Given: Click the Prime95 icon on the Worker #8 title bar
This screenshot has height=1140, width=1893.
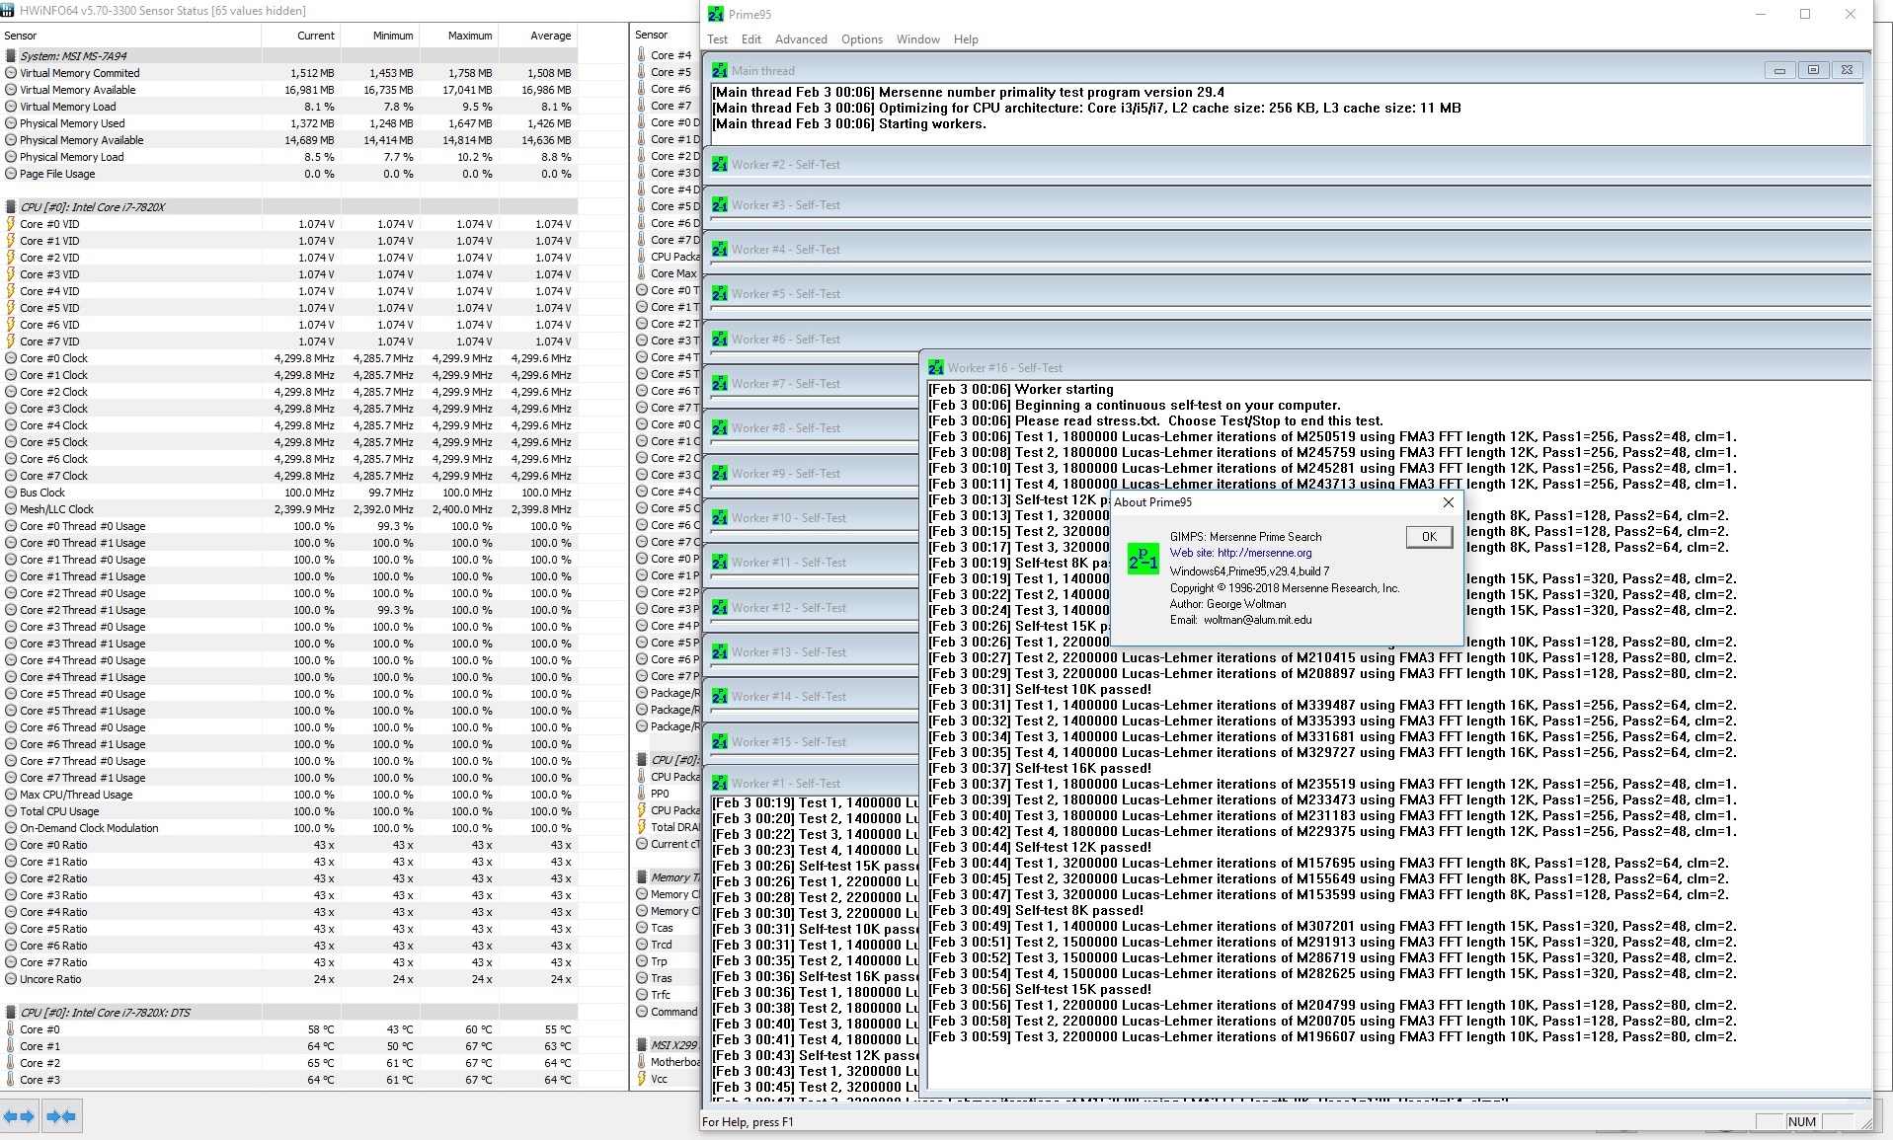Looking at the screenshot, I should click(x=720, y=428).
